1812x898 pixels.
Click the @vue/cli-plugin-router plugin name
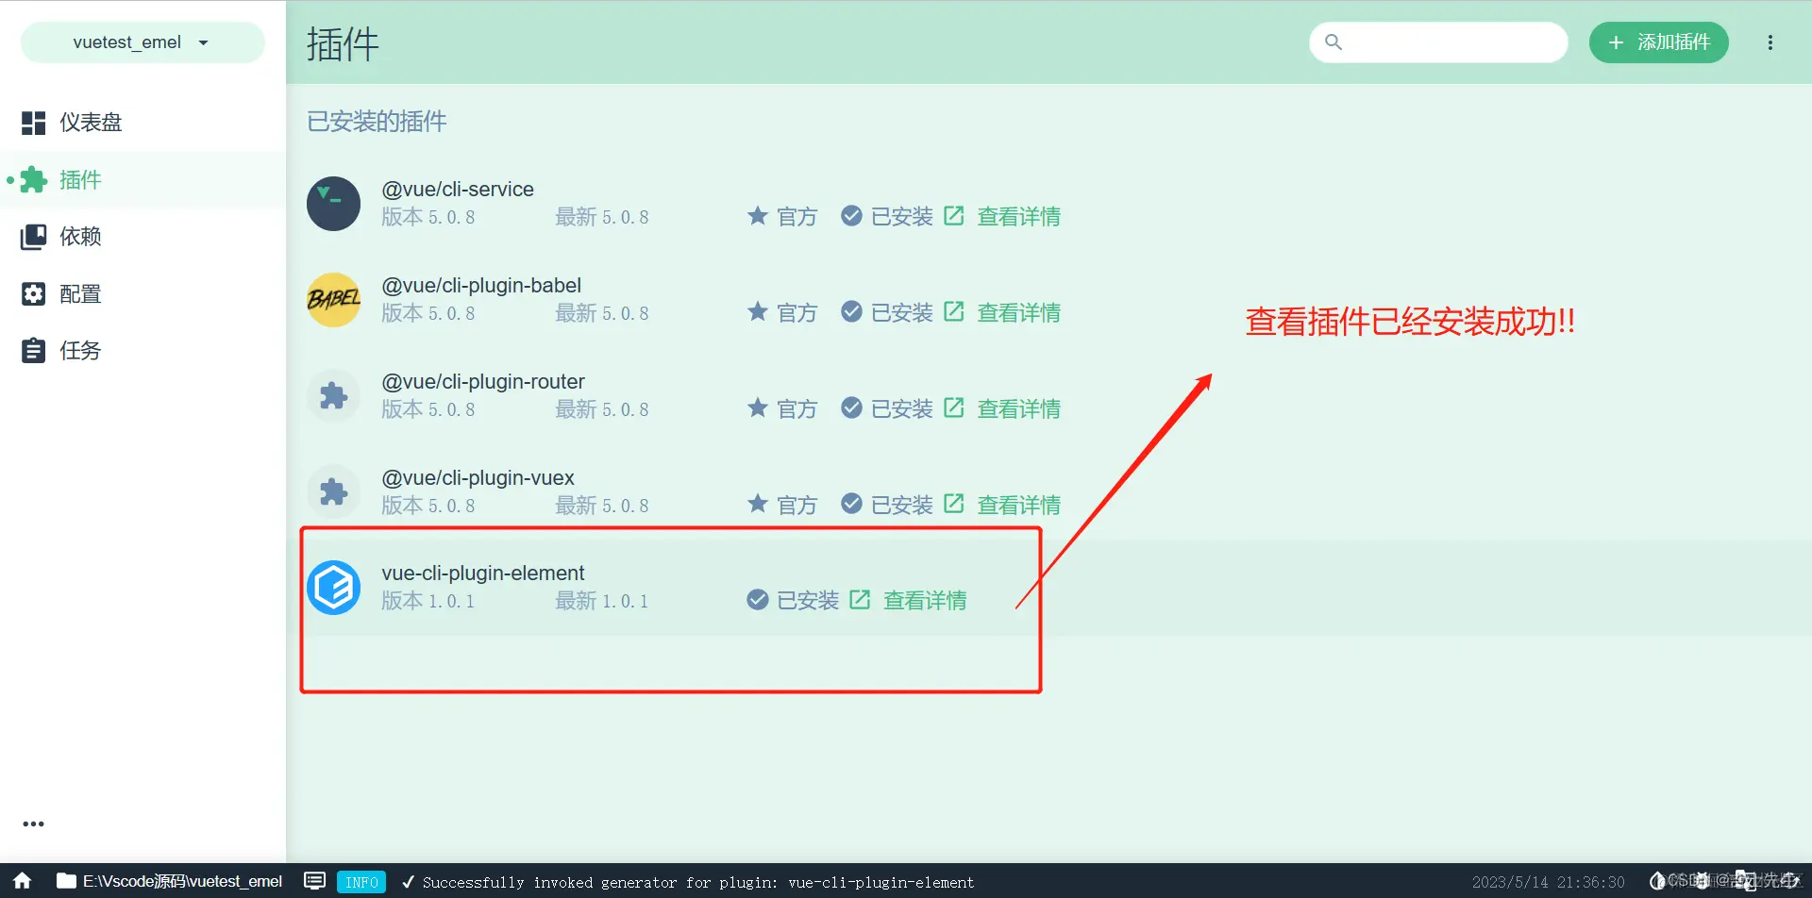(483, 382)
